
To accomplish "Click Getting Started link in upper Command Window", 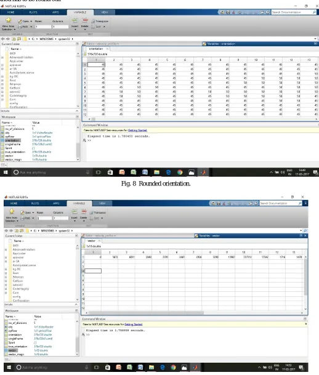I will [137, 131].
